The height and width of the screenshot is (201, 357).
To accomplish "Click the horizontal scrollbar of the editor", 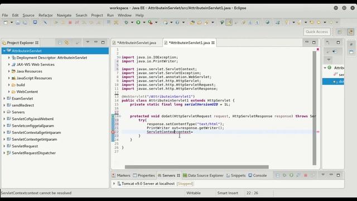I will point(197,167).
